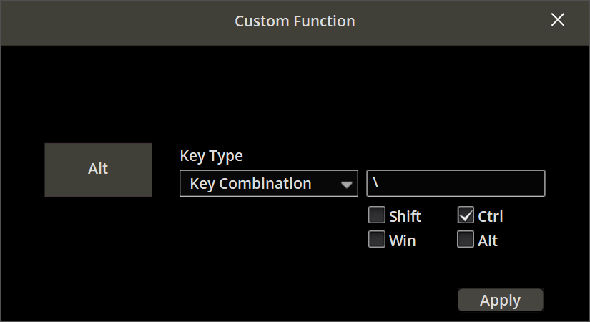
Task: Tick the Win modifier checkbox
Action: click(377, 239)
